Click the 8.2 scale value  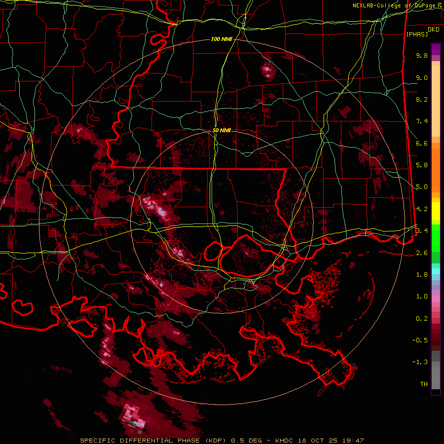[422, 99]
